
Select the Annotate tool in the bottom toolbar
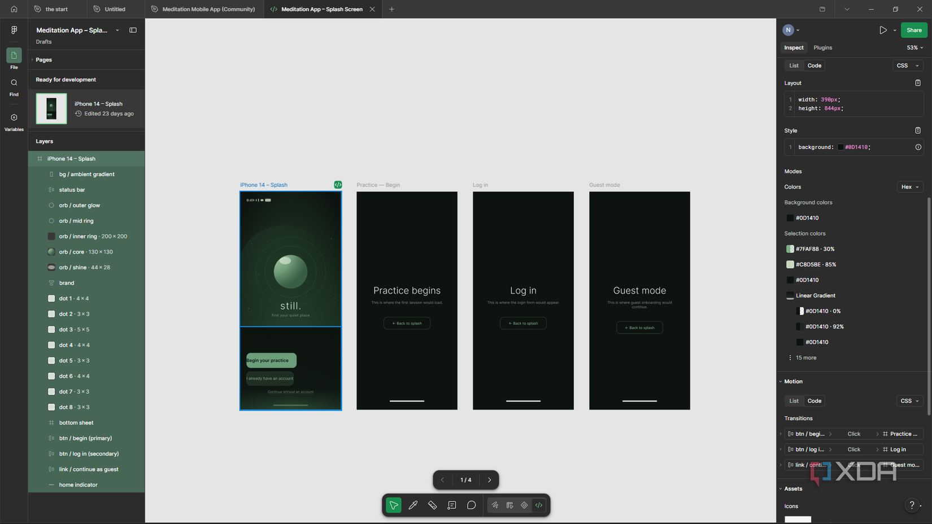click(x=452, y=505)
